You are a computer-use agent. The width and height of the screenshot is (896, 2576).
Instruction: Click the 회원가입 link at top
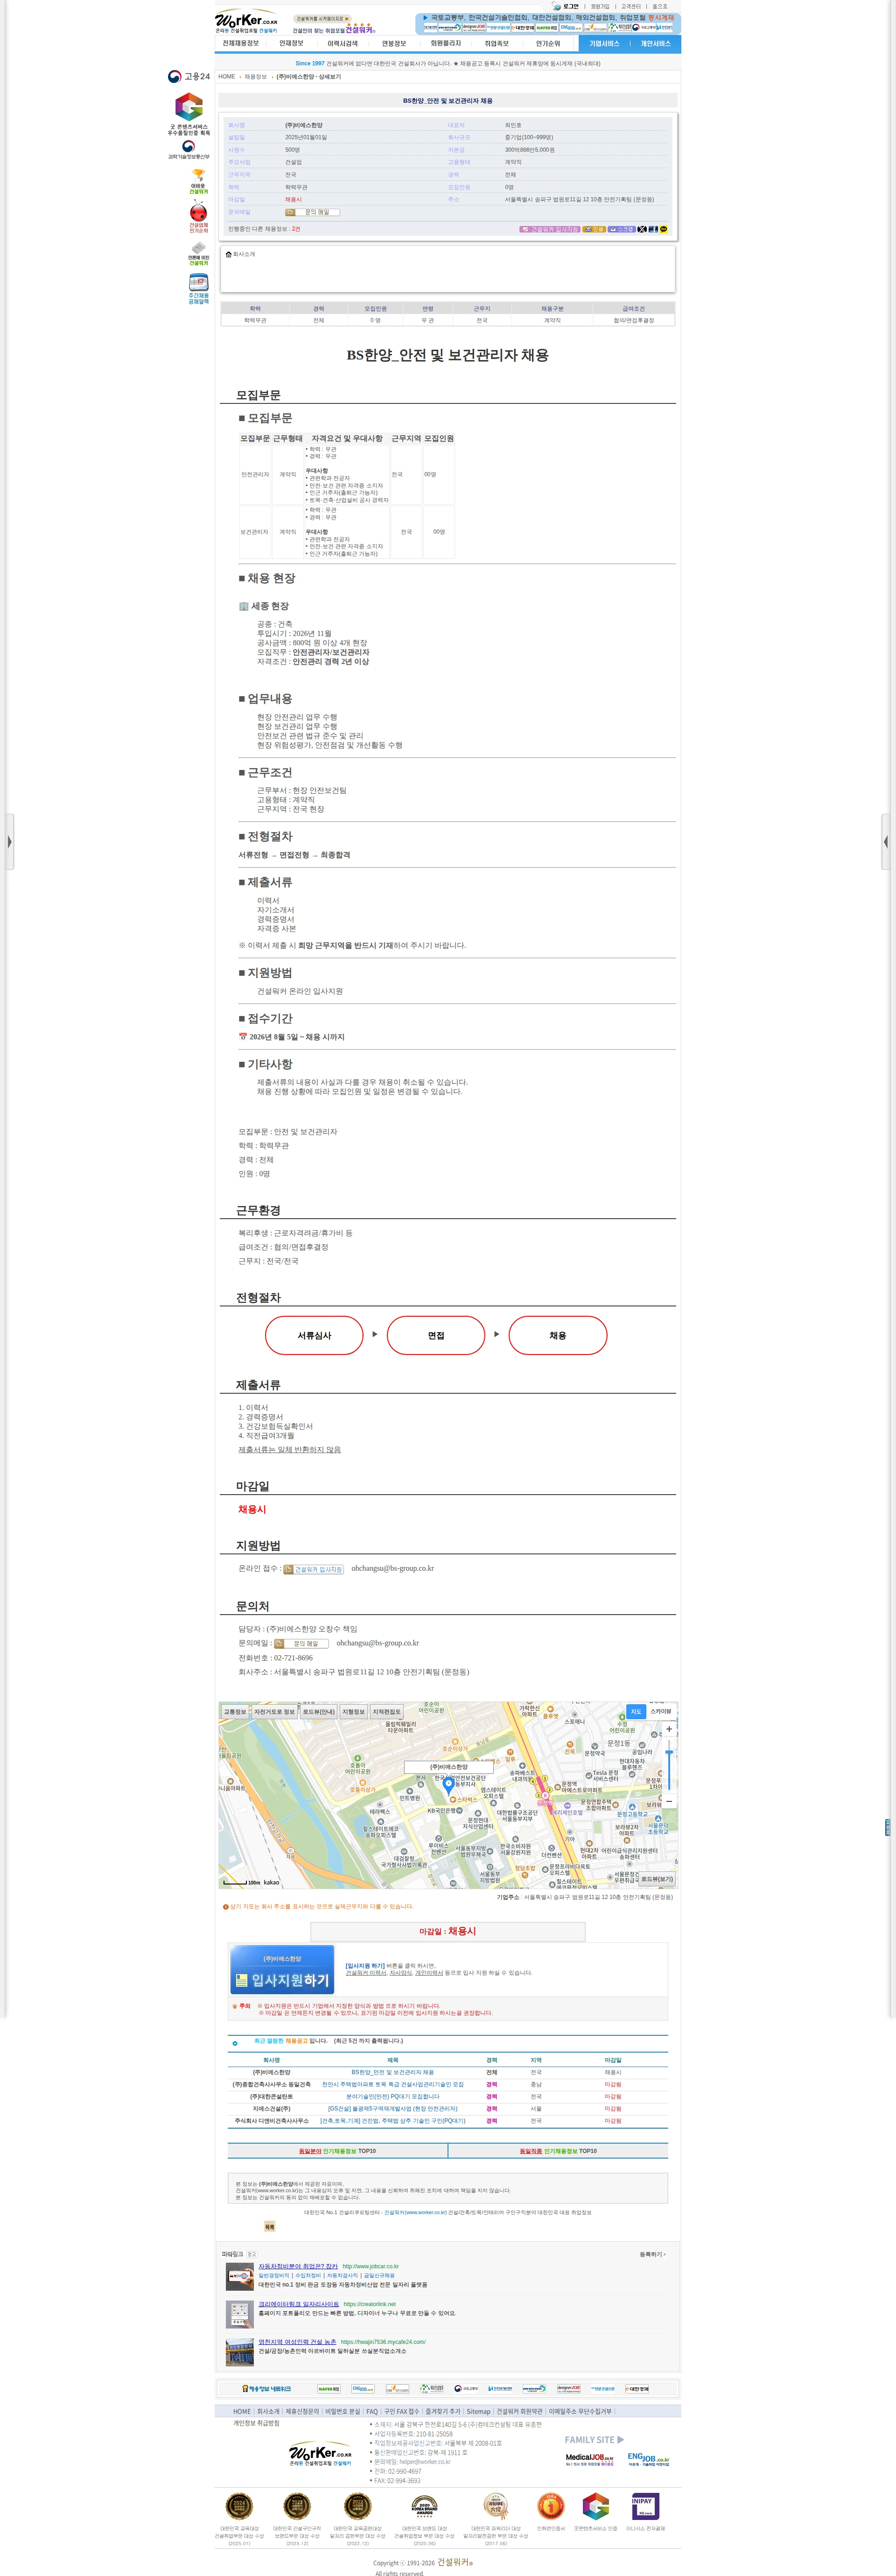(x=600, y=6)
